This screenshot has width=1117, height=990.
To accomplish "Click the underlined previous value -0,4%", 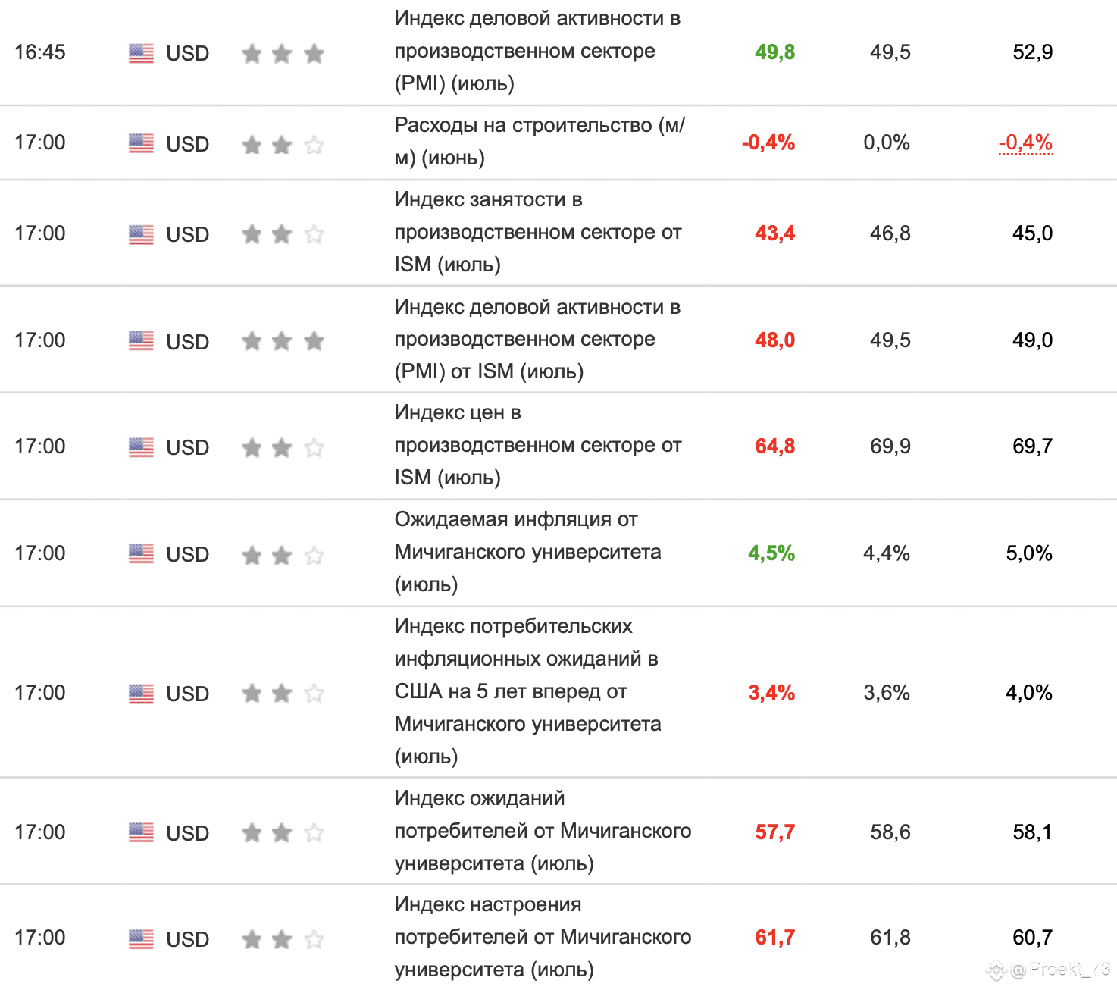I will coord(1025,143).
